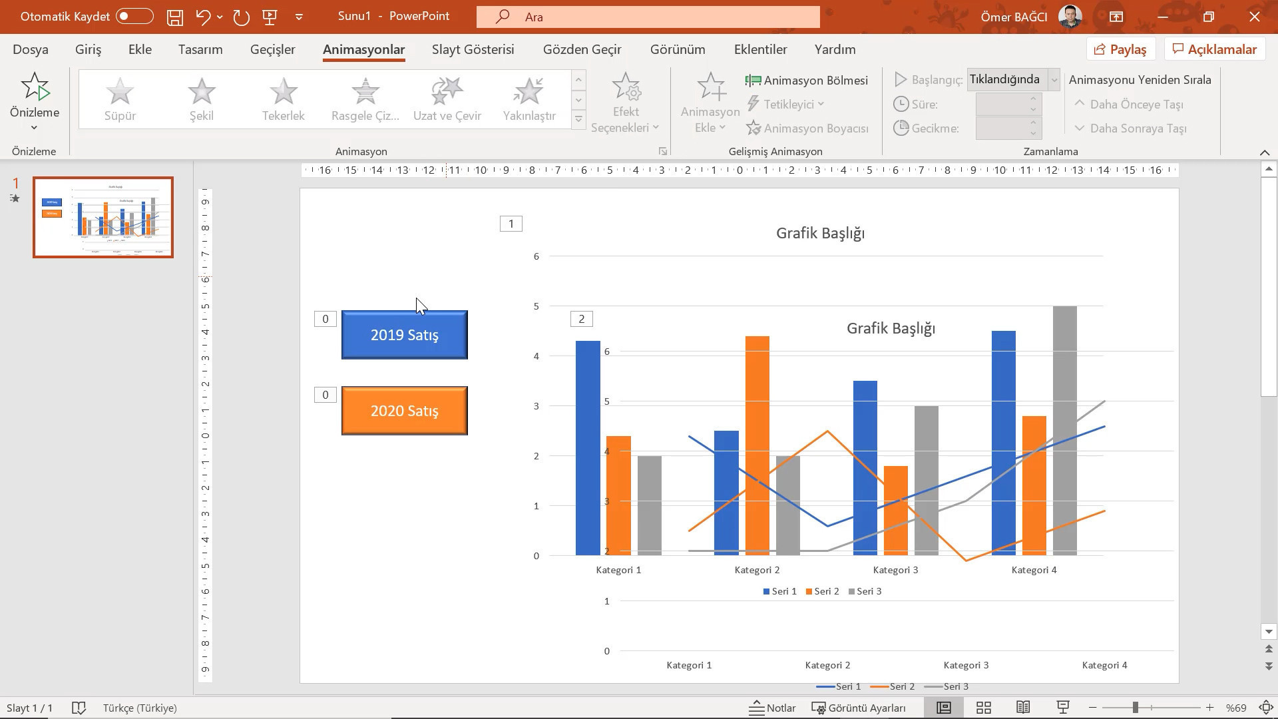The image size is (1278, 719).
Task: Collapse the ribbon with the chevron
Action: 1265,152
